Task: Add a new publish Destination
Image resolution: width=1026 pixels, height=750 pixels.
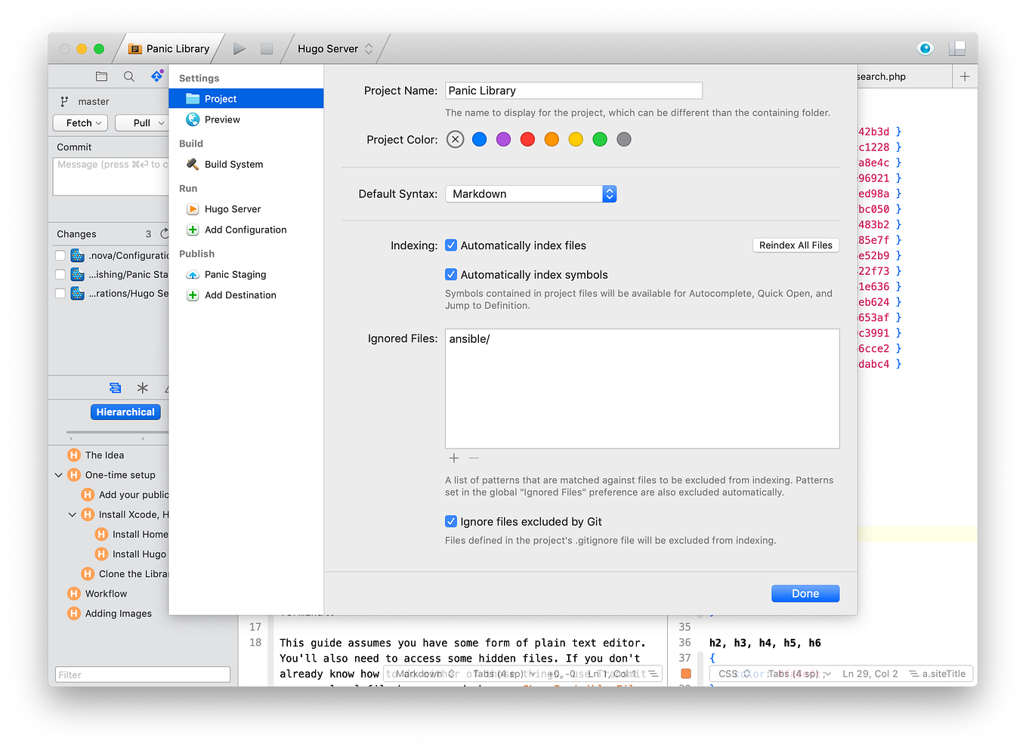Action: (241, 295)
